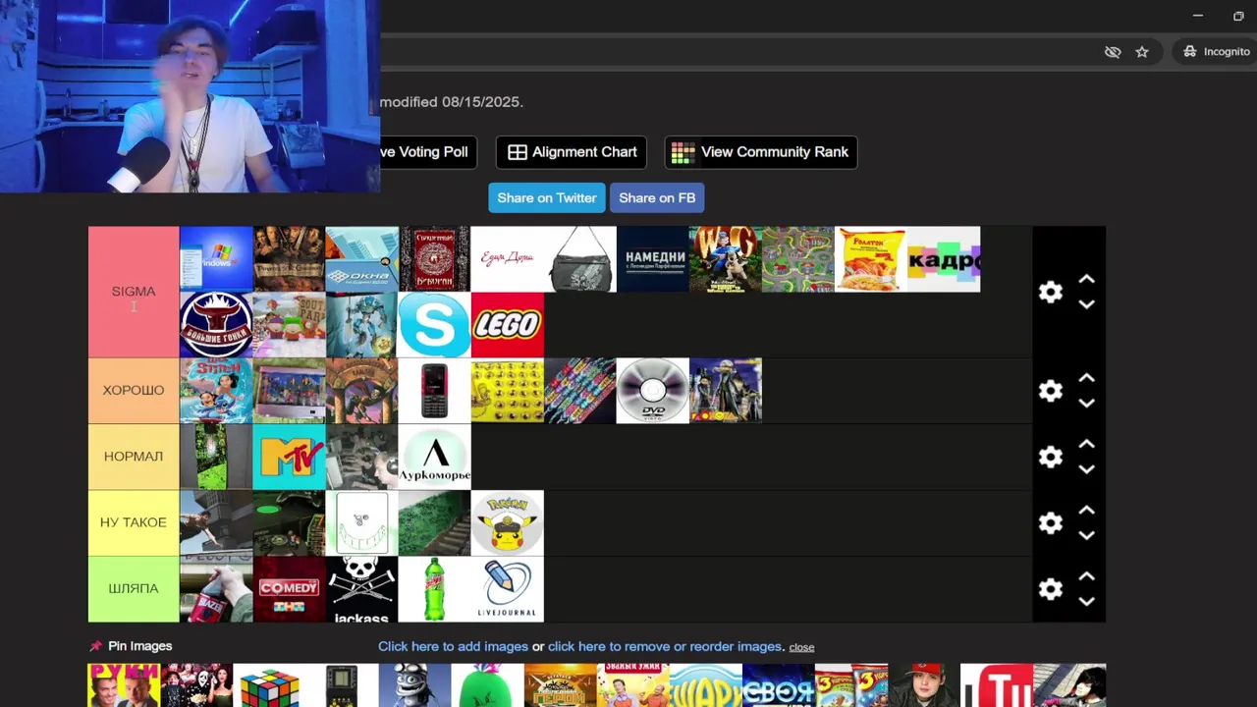The height and width of the screenshot is (707, 1257).
Task: Select the Rubik's cube image
Action: pos(269,685)
